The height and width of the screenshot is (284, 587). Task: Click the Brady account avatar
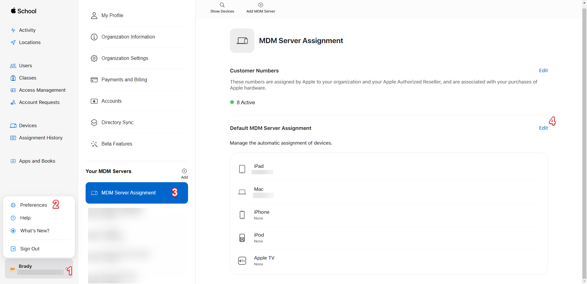[12, 269]
